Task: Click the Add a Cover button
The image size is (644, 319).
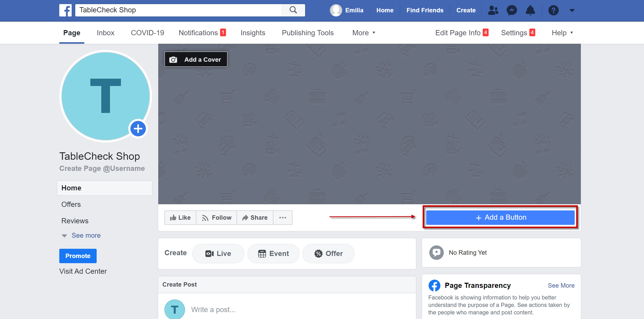Action: tap(196, 59)
